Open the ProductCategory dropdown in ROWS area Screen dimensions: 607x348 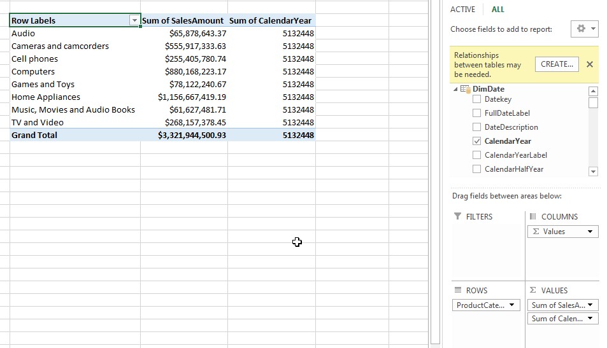(513, 305)
